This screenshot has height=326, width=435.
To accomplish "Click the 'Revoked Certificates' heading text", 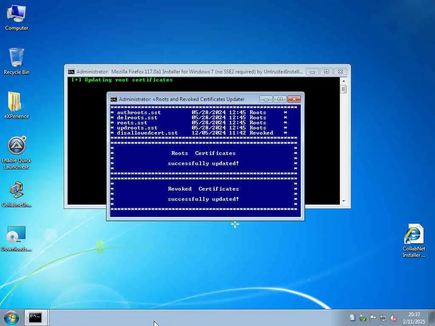I will [x=203, y=189].
